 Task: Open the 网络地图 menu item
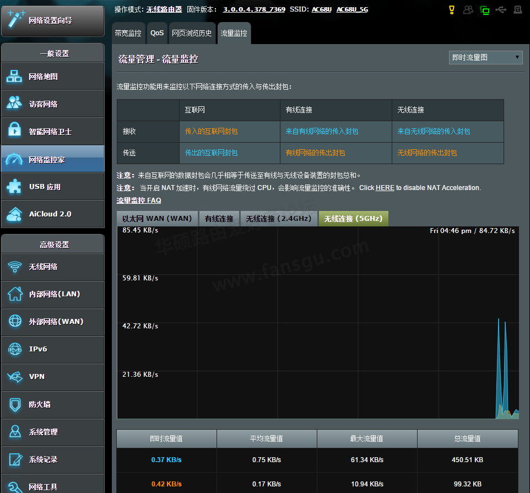(53, 76)
